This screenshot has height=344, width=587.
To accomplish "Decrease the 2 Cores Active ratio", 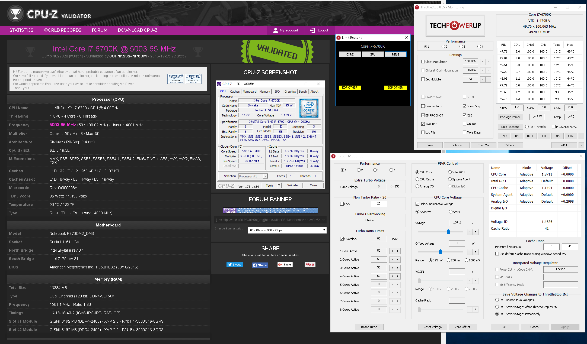I will tap(392, 259).
